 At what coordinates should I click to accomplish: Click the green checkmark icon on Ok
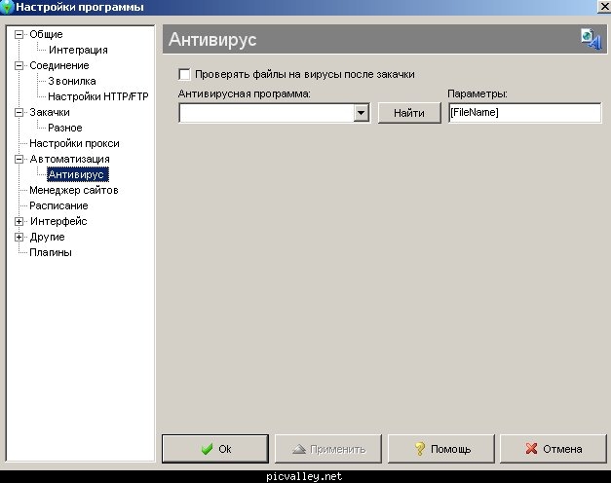coord(207,449)
